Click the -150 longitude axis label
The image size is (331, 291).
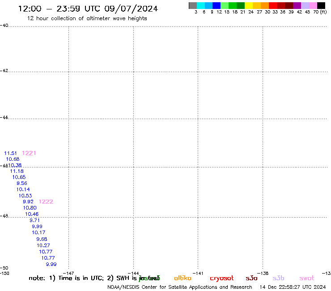[x=4, y=273]
